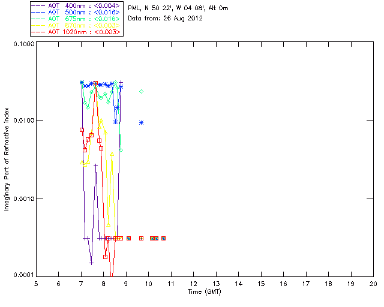Click the x-axis tick label 5
The image size is (384, 307).
pyautogui.click(x=36, y=284)
